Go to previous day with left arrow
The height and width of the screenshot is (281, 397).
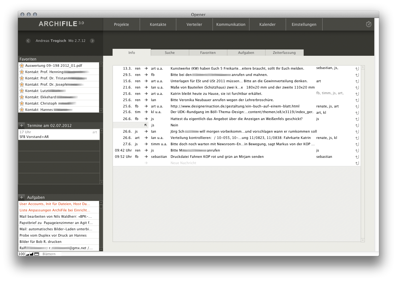pos(28,41)
